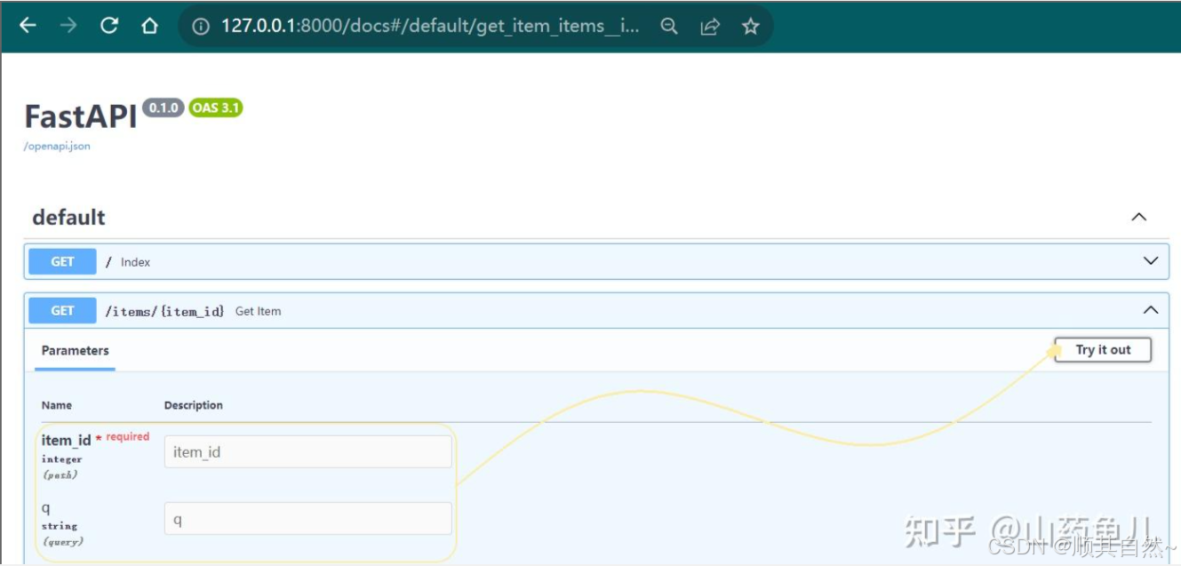Open the /openapi.json link

point(55,146)
